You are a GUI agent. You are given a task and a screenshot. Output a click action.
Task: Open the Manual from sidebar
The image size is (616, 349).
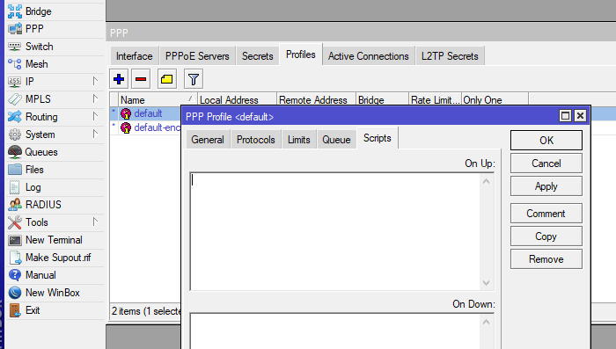[x=55, y=275]
